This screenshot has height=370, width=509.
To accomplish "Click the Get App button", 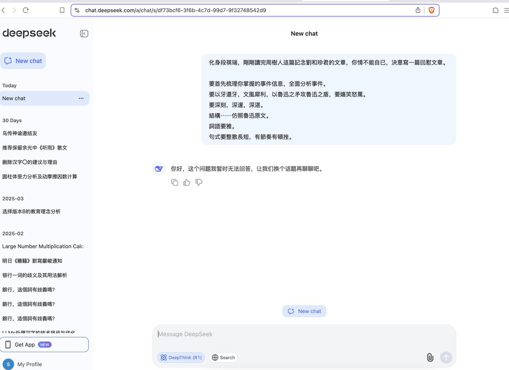I will coord(45,345).
